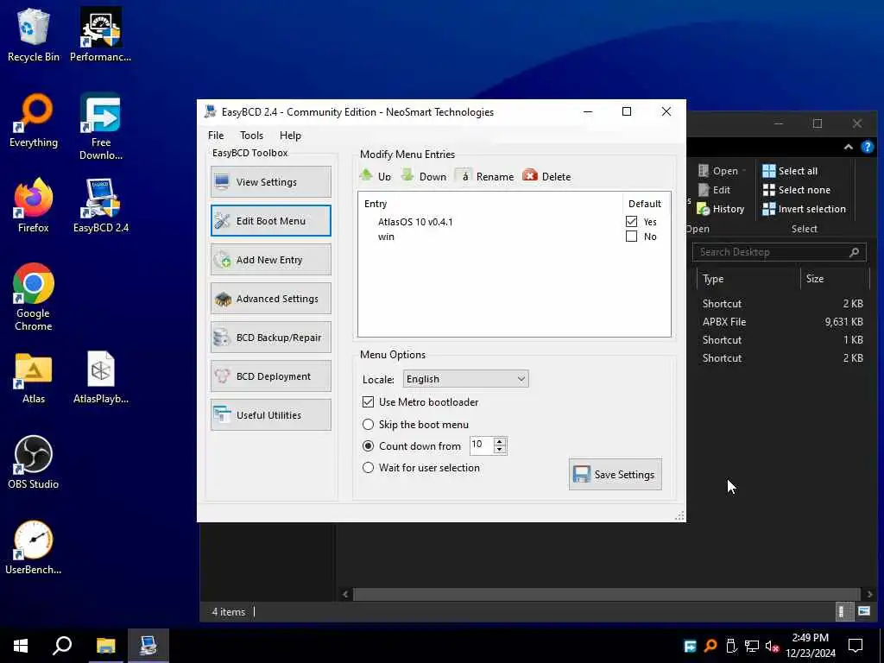Open BCD Backup/Repair
The image size is (884, 663).
click(x=270, y=338)
